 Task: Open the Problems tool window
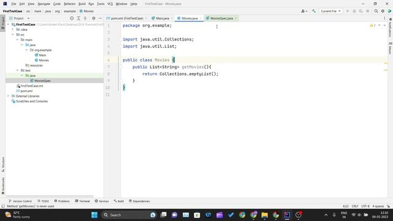[x=62, y=201]
